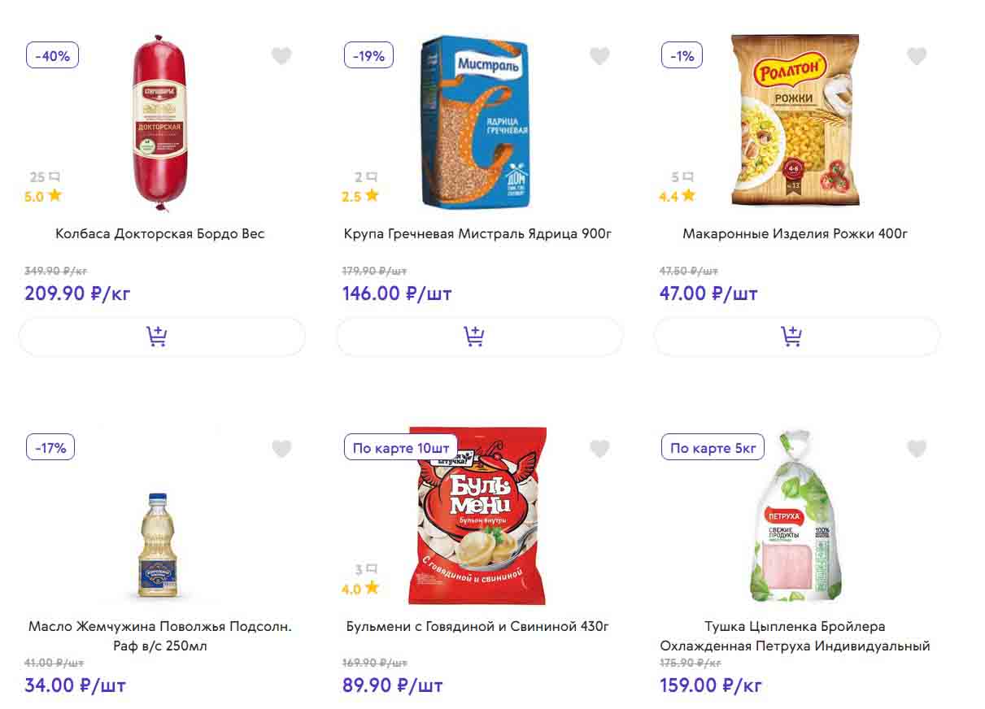
Task: Open Крупа Гречневая Мистраль Ядрица 900г link
Action: [x=477, y=234]
